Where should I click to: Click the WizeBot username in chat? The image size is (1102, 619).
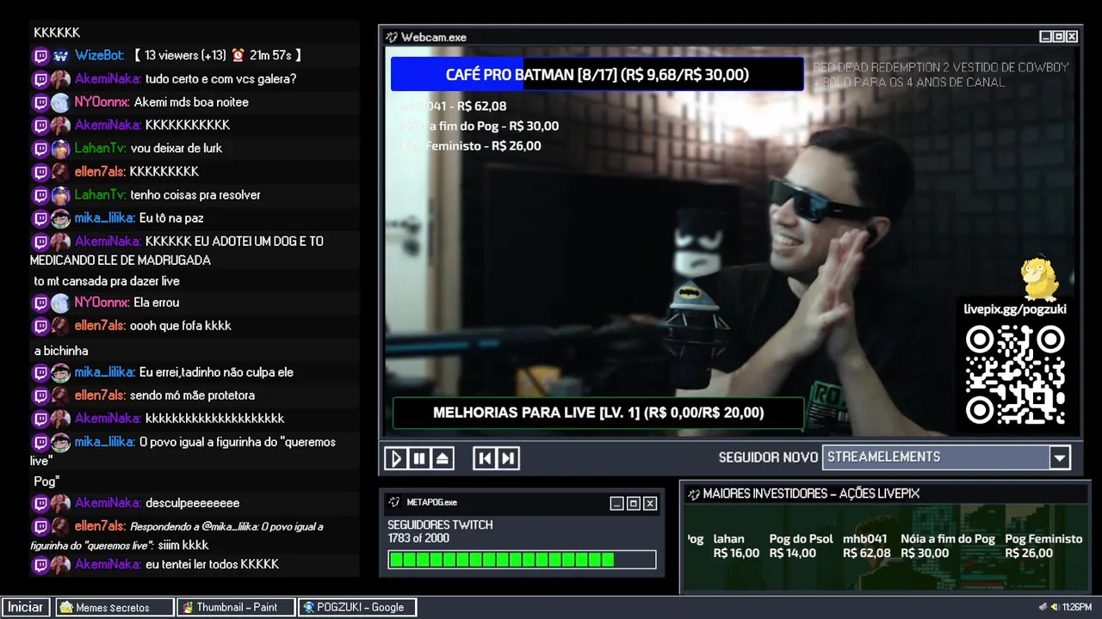coord(100,55)
